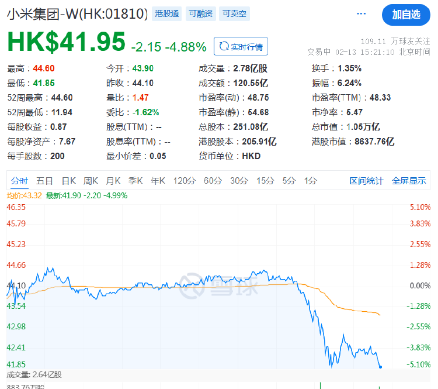
Task: Open the 全屏显示 fullscreen link
Action: coord(409,181)
